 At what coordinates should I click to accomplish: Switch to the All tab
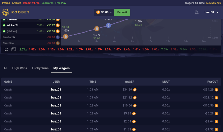5,68
